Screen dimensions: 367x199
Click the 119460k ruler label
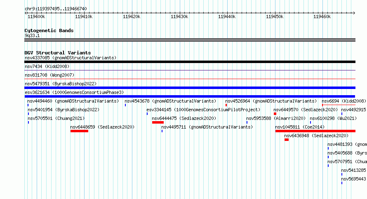(x=322, y=16)
